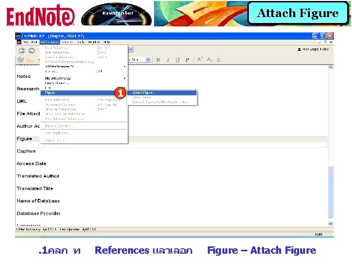Apply plain text formatting with the P icon
The width and height of the screenshot is (352, 264).
click(x=187, y=60)
